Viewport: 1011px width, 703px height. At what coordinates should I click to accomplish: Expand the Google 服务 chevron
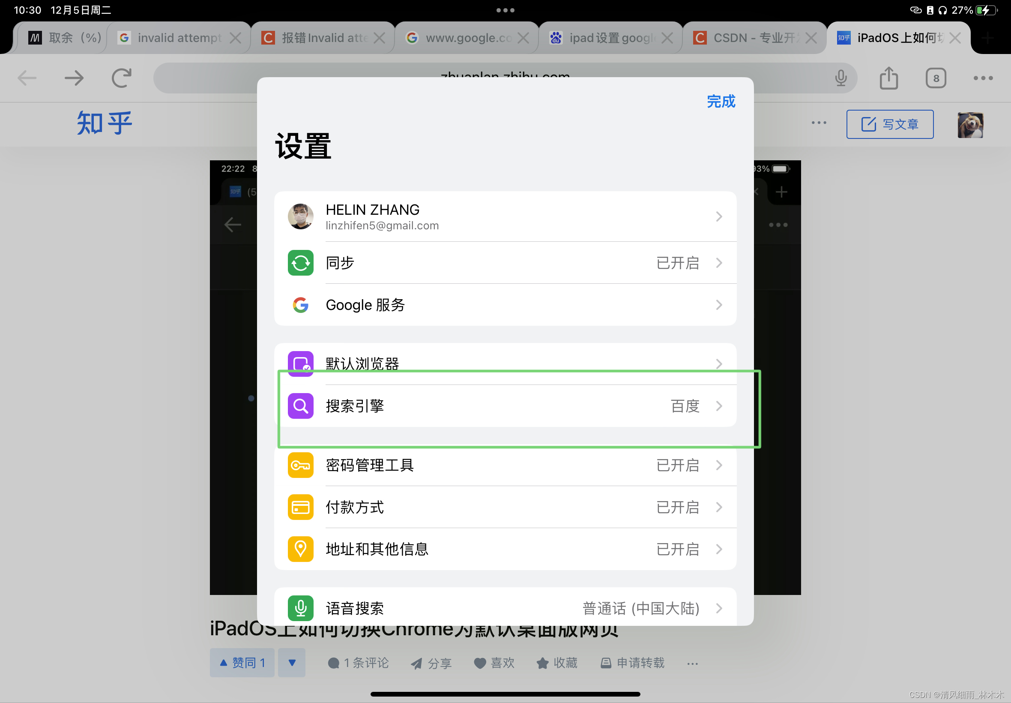tap(719, 305)
